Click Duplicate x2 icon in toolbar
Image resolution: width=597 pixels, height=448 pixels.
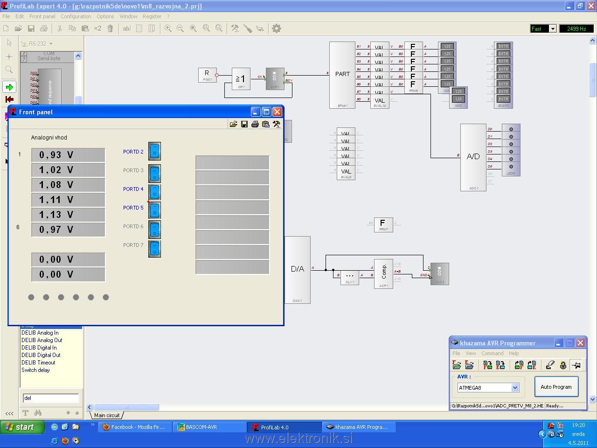pyautogui.click(x=97, y=28)
